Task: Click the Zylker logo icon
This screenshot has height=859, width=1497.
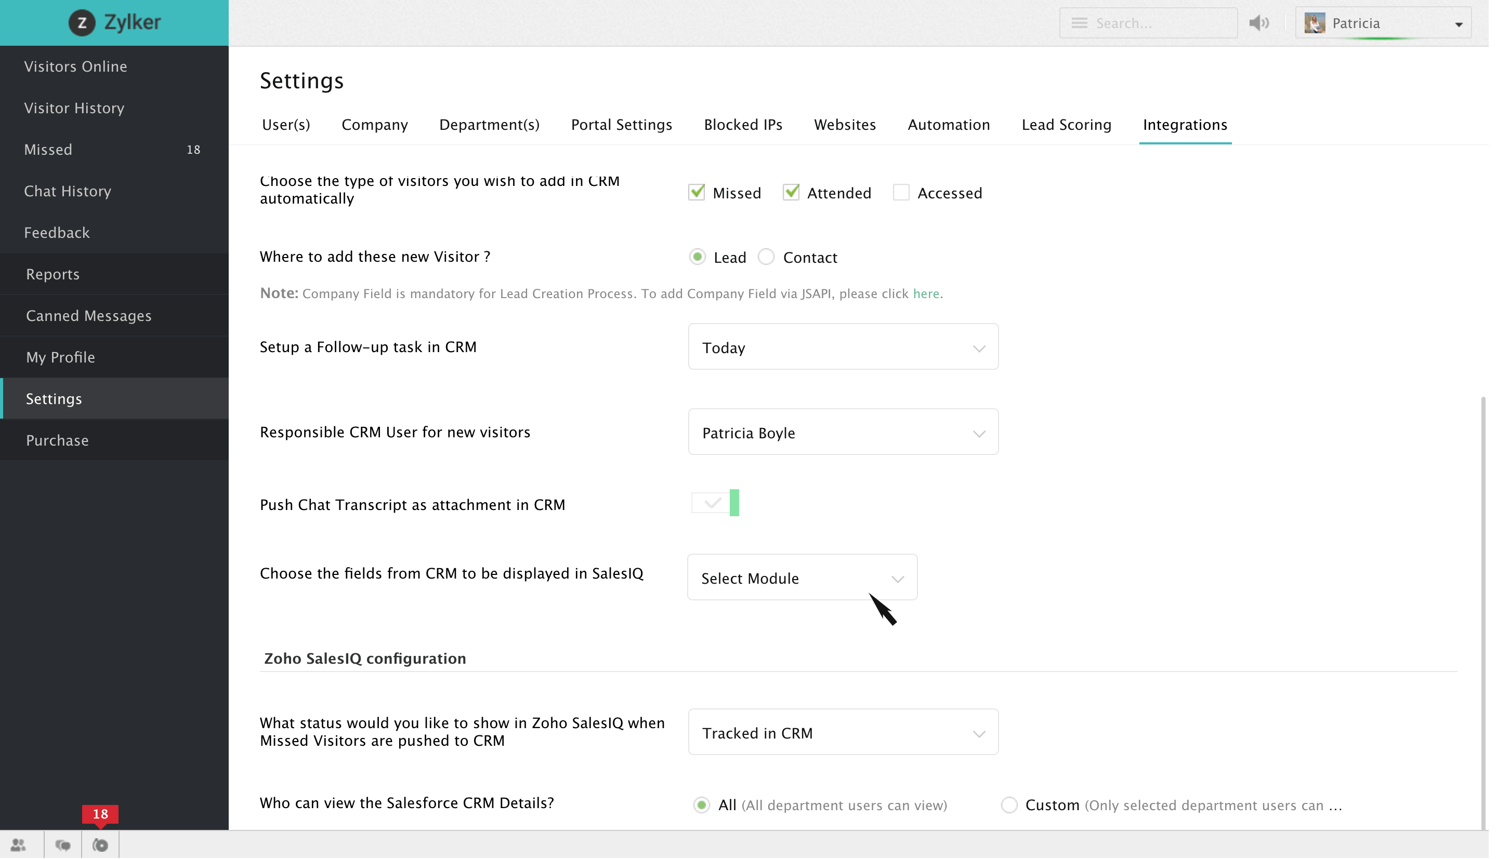Action: pyautogui.click(x=82, y=23)
